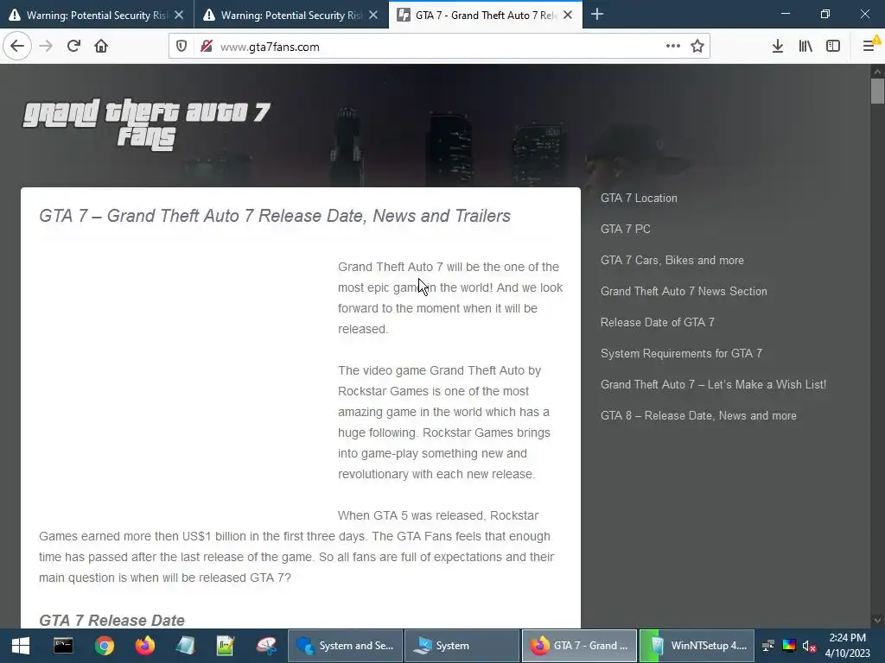Open the GTA 7 PC link
Screen dimensions: 885x663
(626, 229)
